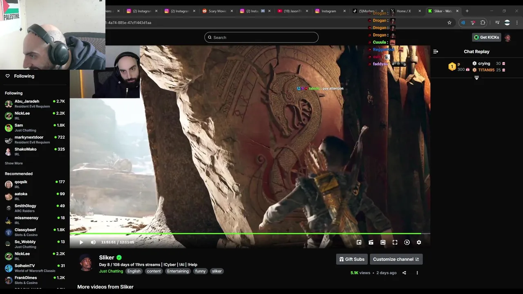Click the Get KICKs button
The height and width of the screenshot is (294, 523).
pyautogui.click(x=486, y=37)
